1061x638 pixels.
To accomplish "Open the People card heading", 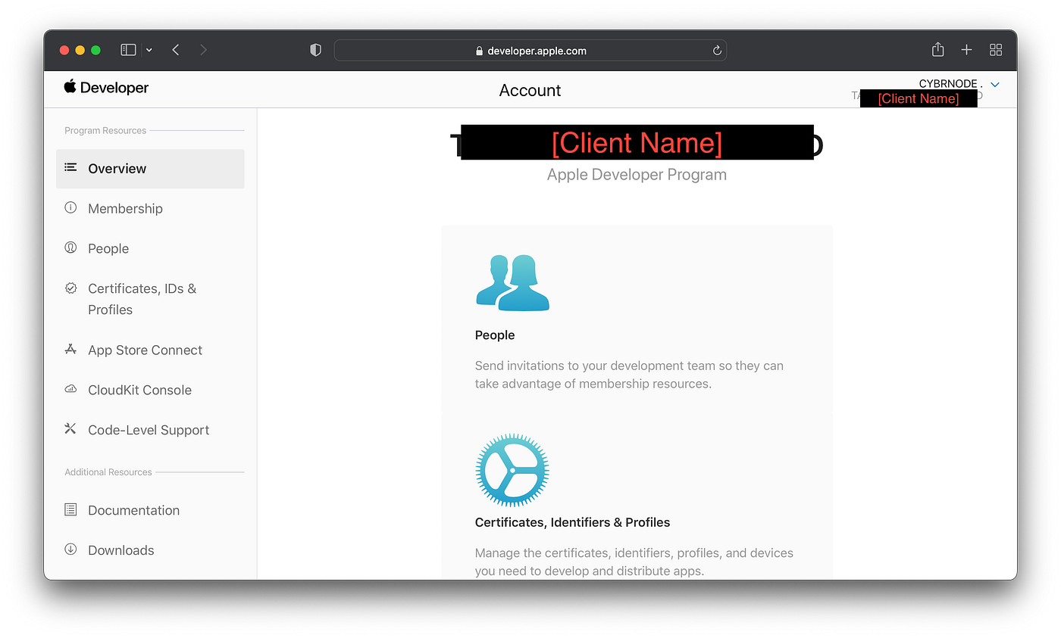I will (495, 335).
